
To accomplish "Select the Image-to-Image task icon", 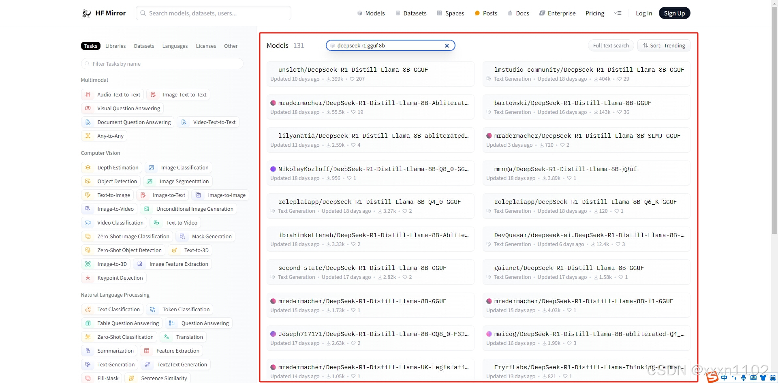I will 198,195.
